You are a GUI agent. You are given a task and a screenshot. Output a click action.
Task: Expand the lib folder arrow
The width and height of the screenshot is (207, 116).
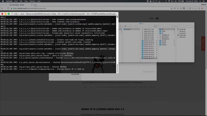(x=174, y=33)
